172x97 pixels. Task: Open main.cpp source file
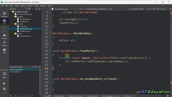pos(23,26)
